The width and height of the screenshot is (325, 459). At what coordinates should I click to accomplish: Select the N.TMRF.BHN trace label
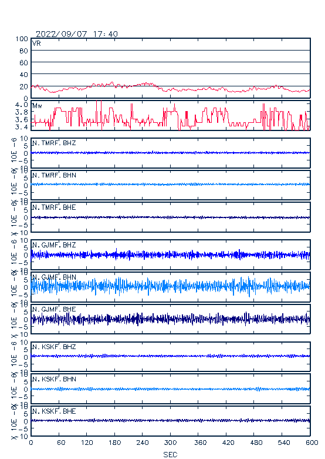tap(54, 175)
